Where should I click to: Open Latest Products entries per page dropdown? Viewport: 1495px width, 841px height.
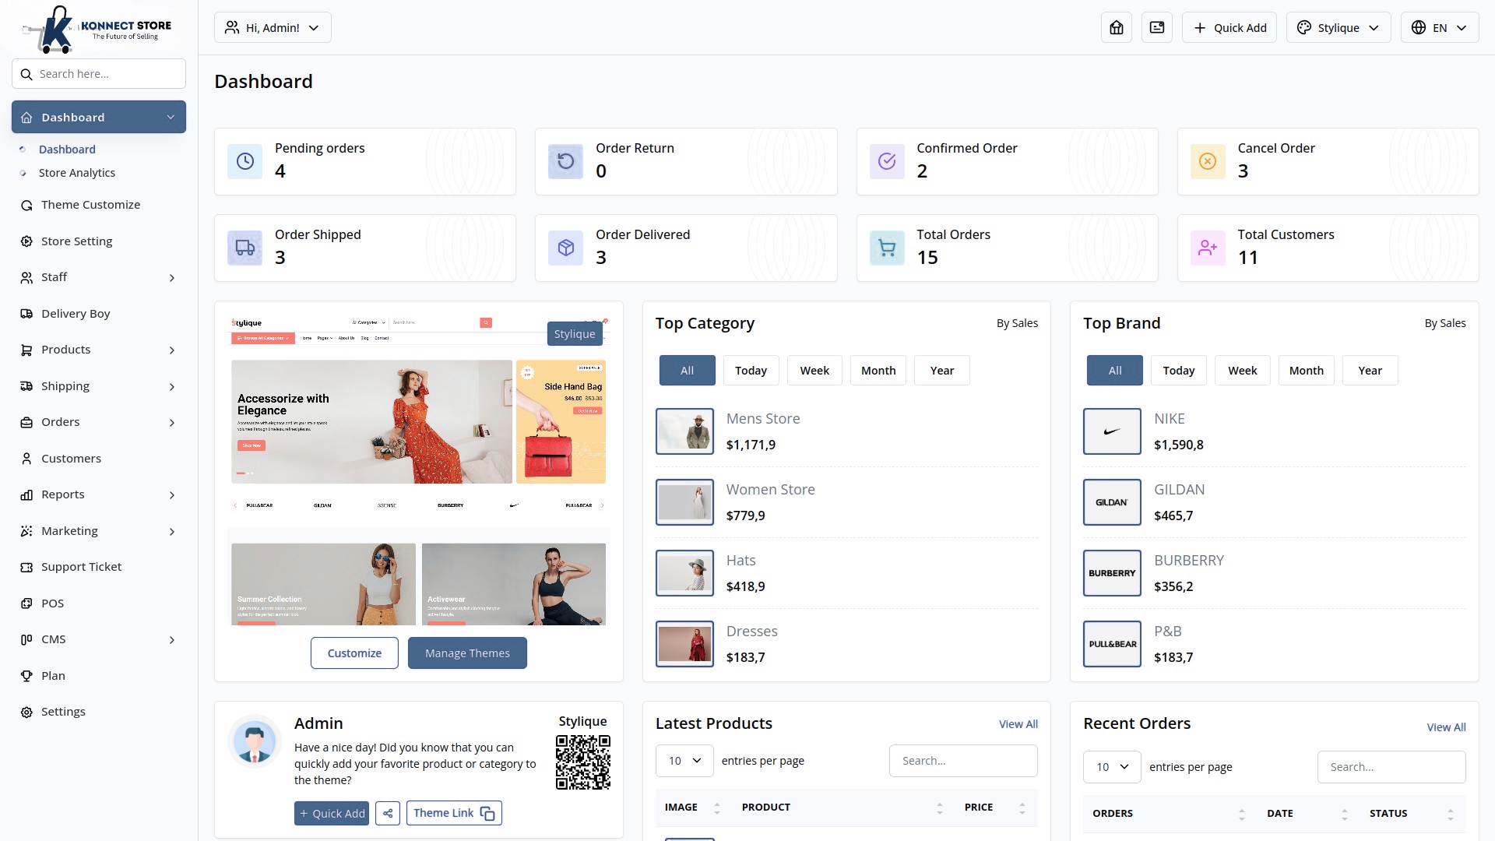684,761
